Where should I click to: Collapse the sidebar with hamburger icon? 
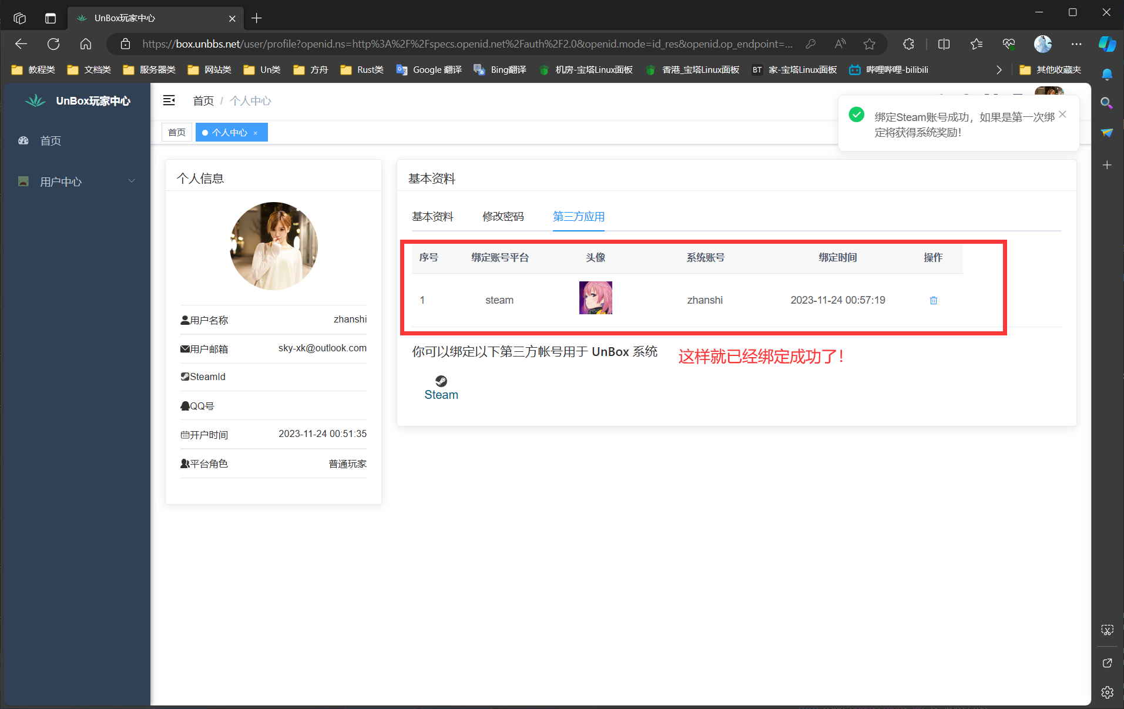(x=169, y=100)
